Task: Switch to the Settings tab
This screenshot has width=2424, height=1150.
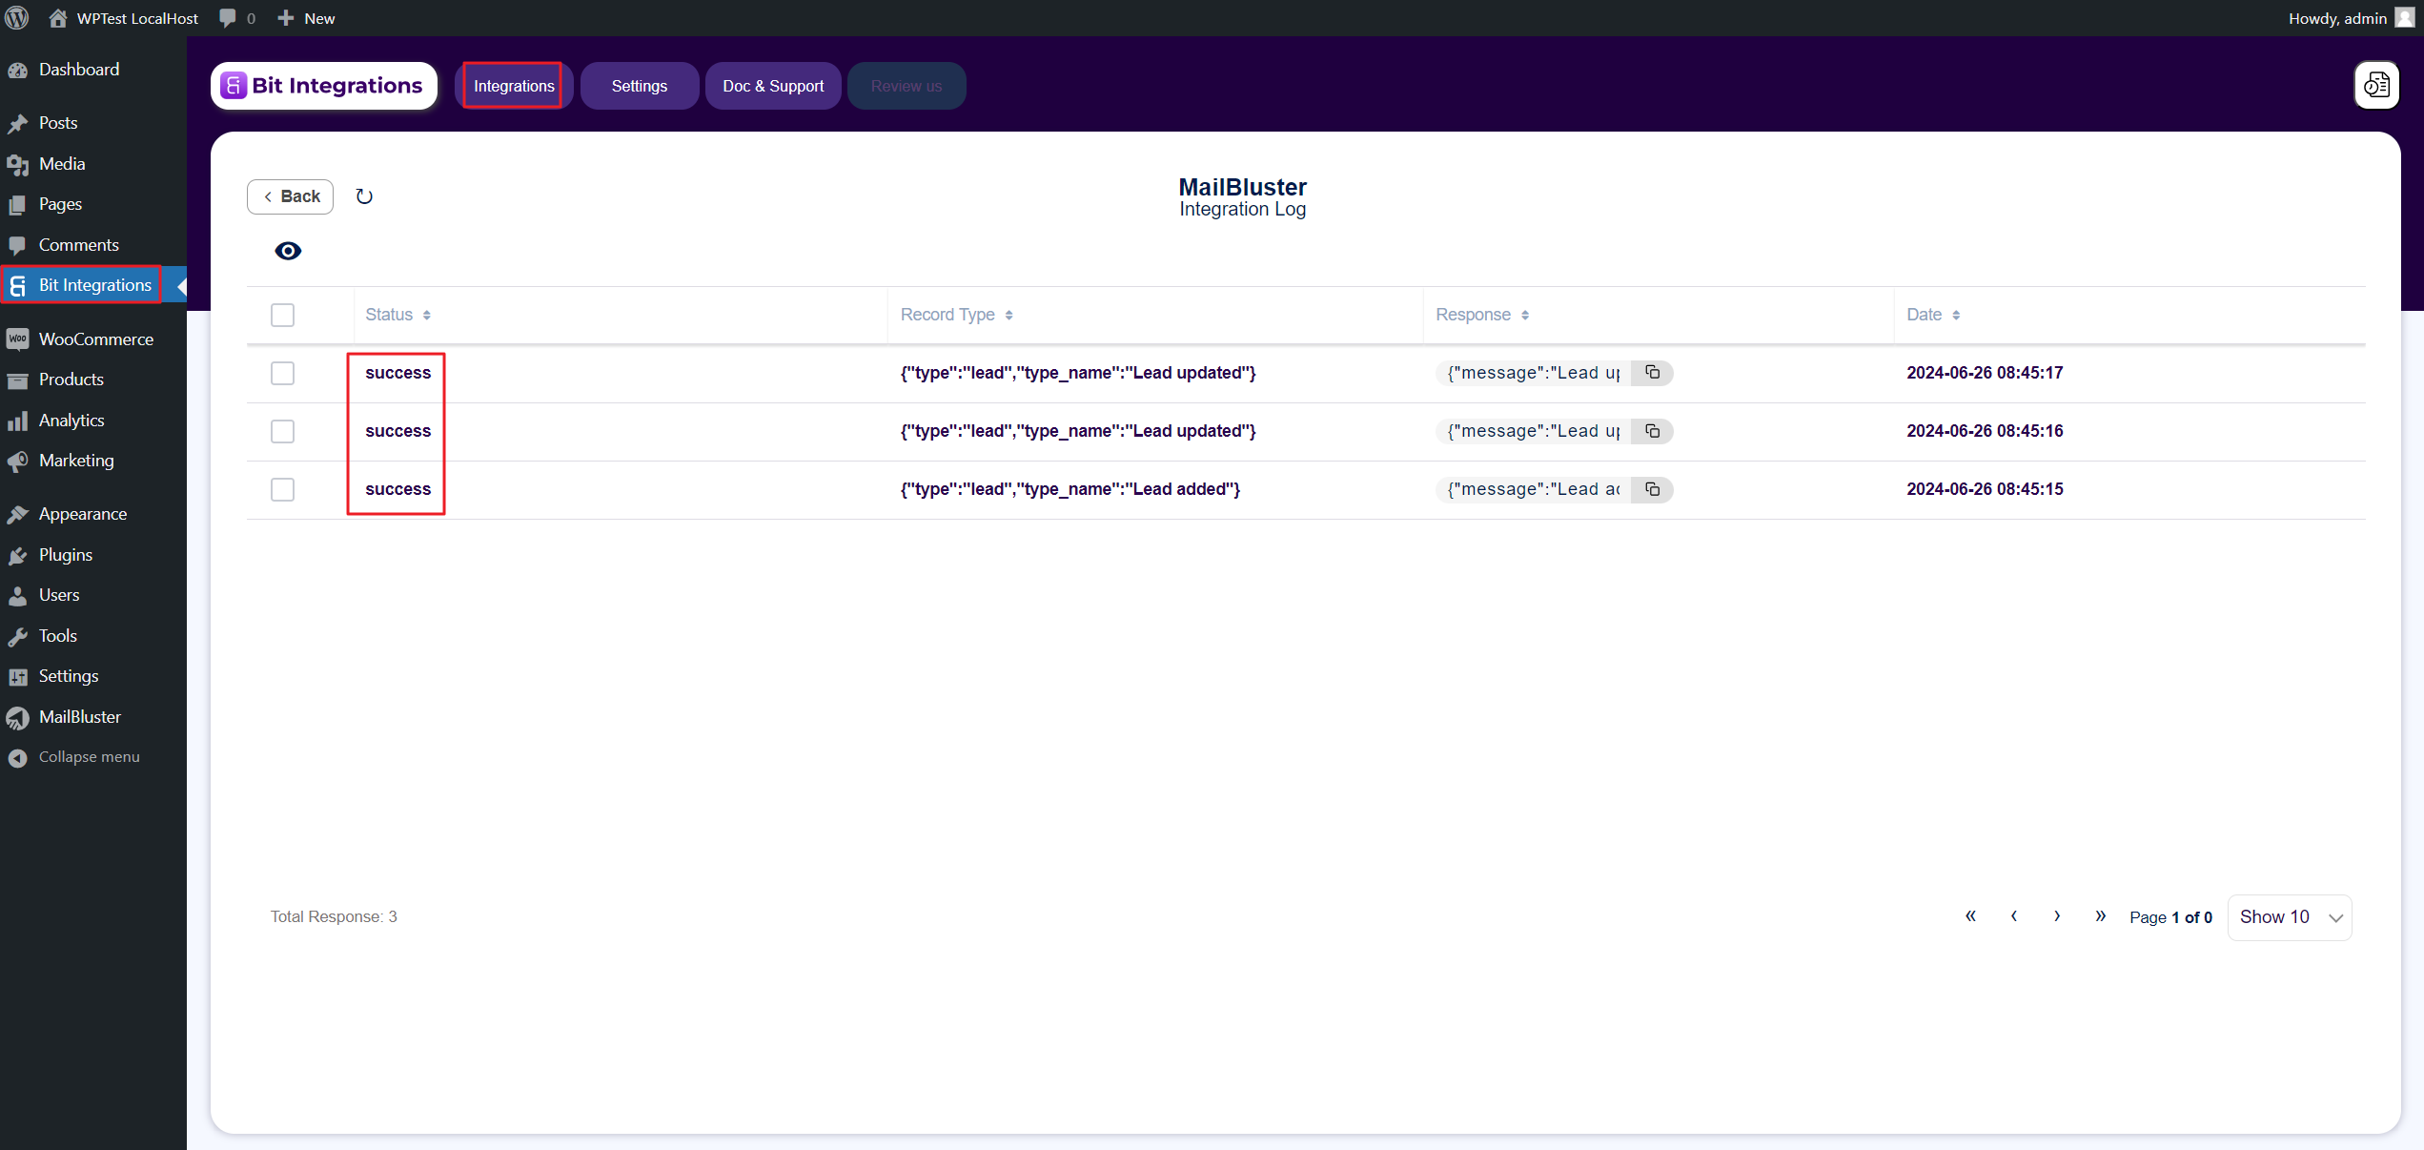Action: pyautogui.click(x=639, y=86)
